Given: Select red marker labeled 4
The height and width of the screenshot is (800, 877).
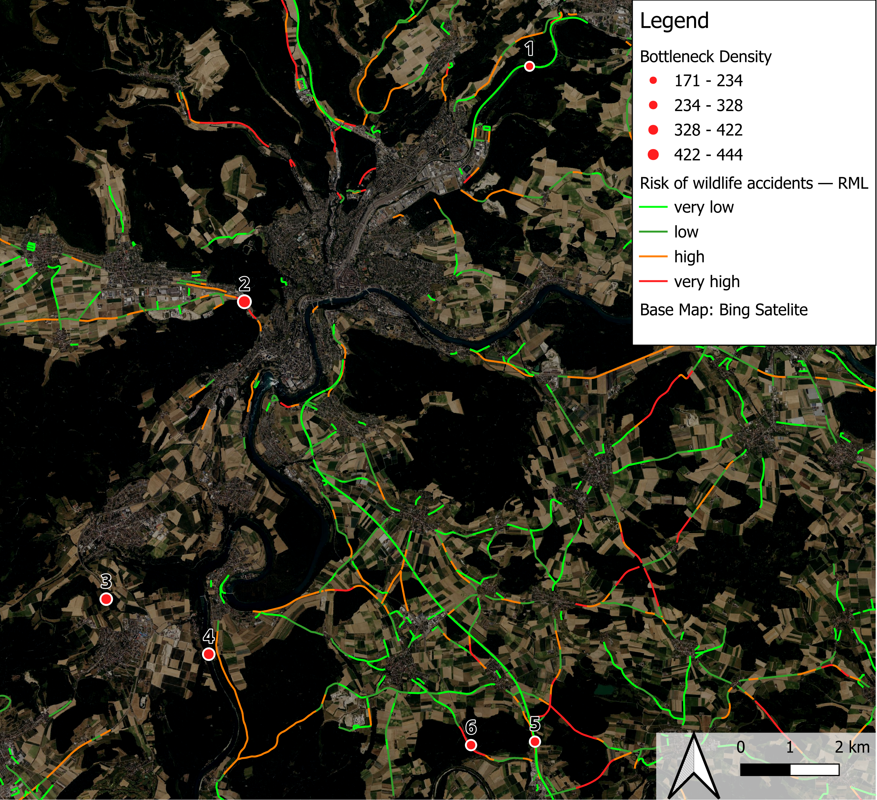Looking at the screenshot, I should pos(209,654).
